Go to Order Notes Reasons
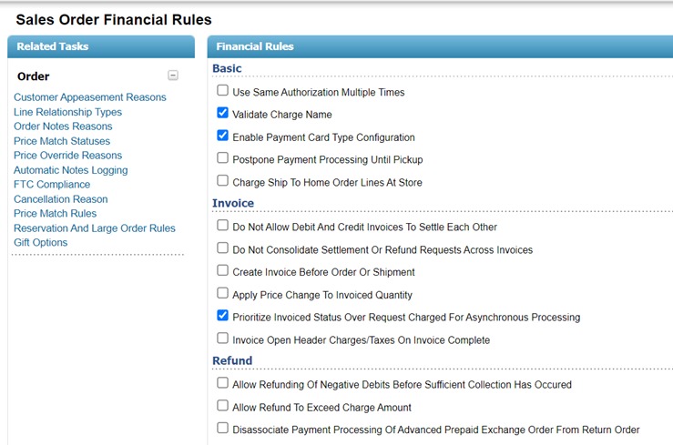Screen dimensions: 673x445 tap(63, 126)
